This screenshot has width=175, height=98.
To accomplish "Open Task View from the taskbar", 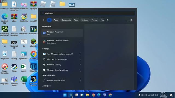I will (76, 95).
